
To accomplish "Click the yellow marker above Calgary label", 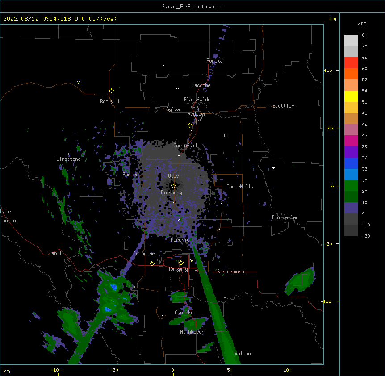I will 181,263.
